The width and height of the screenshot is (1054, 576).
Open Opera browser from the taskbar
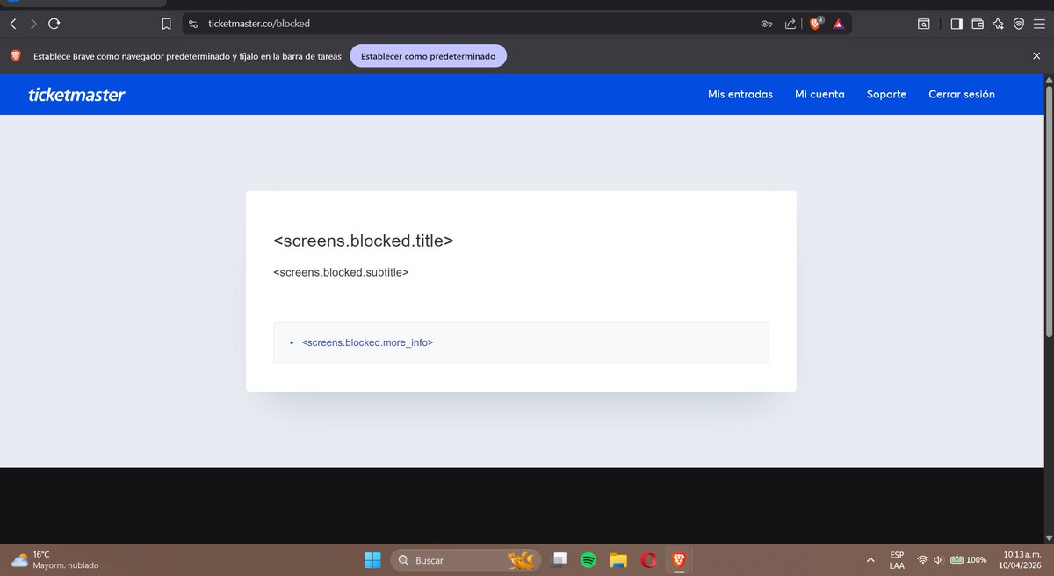click(x=648, y=559)
